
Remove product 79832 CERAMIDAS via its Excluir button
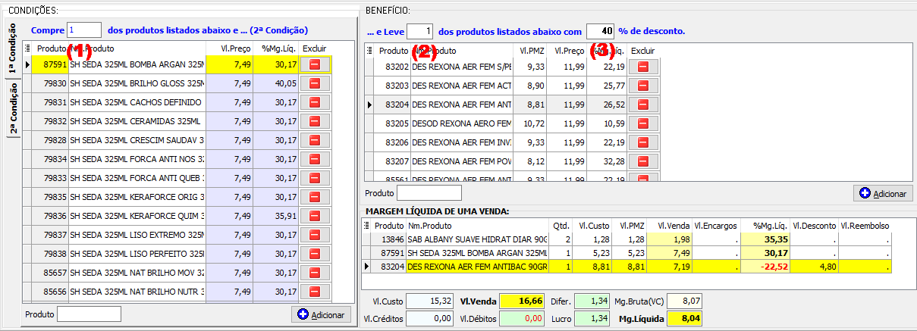(x=314, y=121)
